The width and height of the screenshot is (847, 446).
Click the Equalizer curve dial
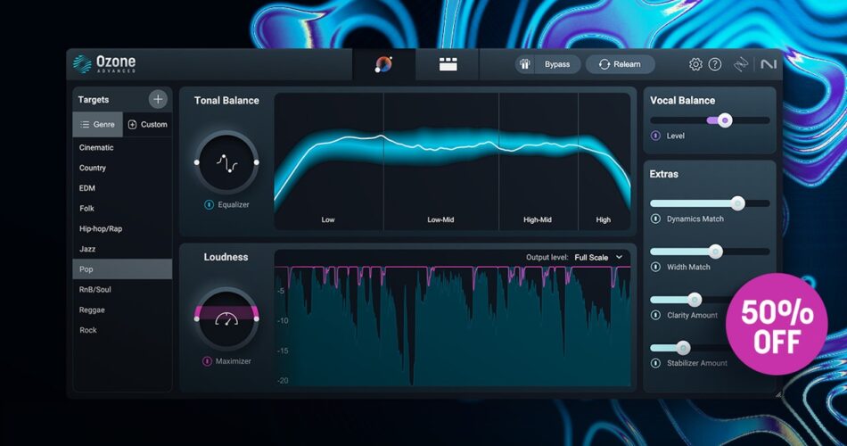[x=226, y=162]
